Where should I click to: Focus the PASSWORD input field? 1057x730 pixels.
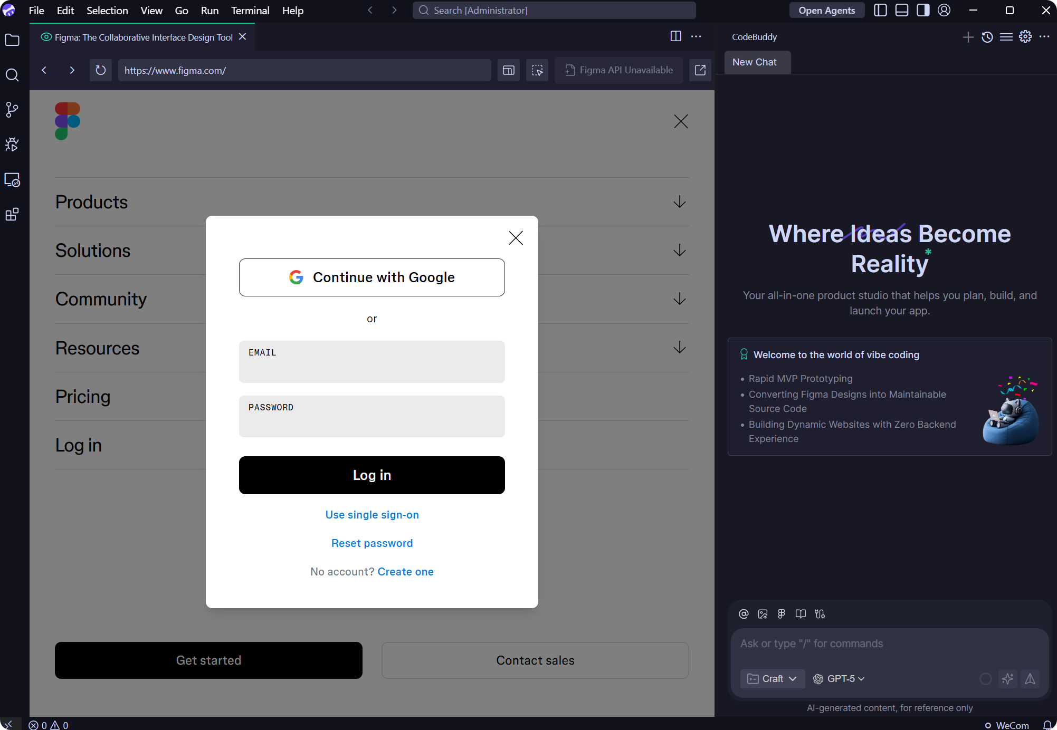[x=372, y=417]
